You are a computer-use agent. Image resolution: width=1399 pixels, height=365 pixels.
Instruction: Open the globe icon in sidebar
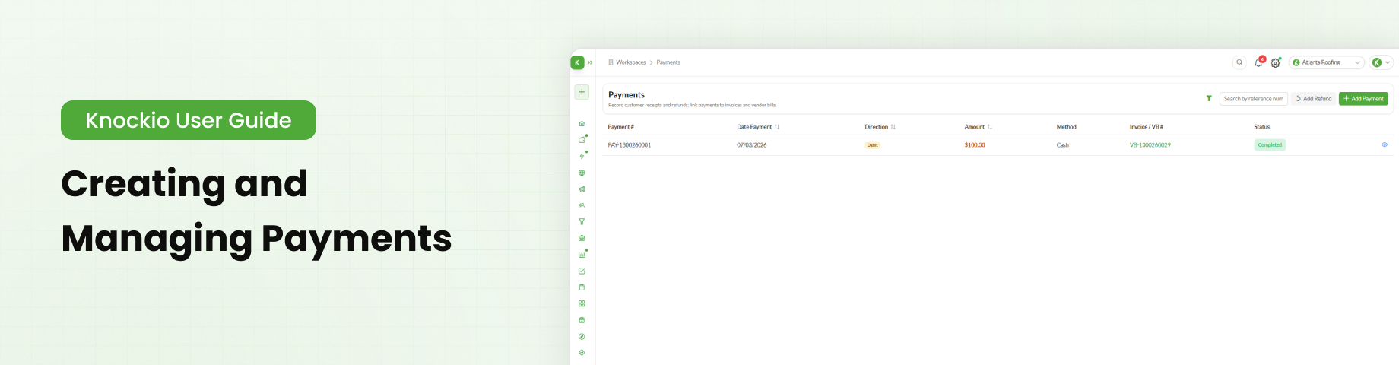[582, 173]
